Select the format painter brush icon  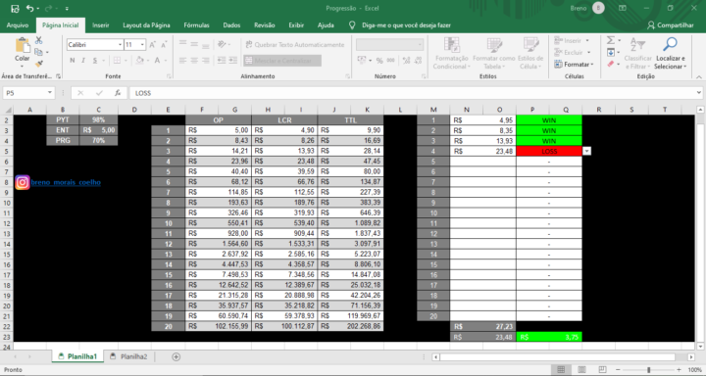[39, 65]
